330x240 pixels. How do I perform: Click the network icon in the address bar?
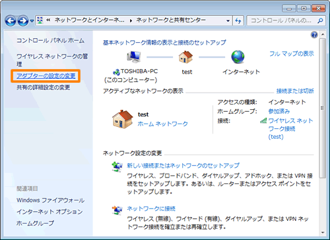(x=40, y=20)
